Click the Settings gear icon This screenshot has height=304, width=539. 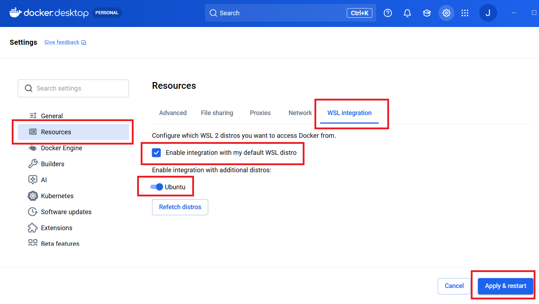click(x=446, y=13)
